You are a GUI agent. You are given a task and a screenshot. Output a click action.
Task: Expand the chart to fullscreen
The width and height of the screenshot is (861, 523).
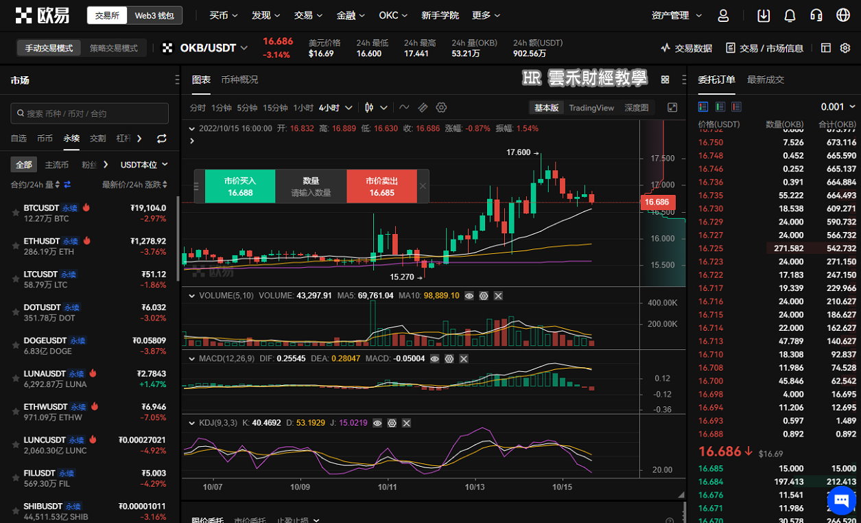(672, 108)
